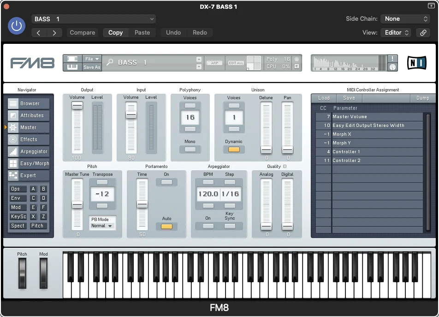This screenshot has width=439, height=317.
Task: Open the Ops expert tab
Action: pyautogui.click(x=18, y=189)
